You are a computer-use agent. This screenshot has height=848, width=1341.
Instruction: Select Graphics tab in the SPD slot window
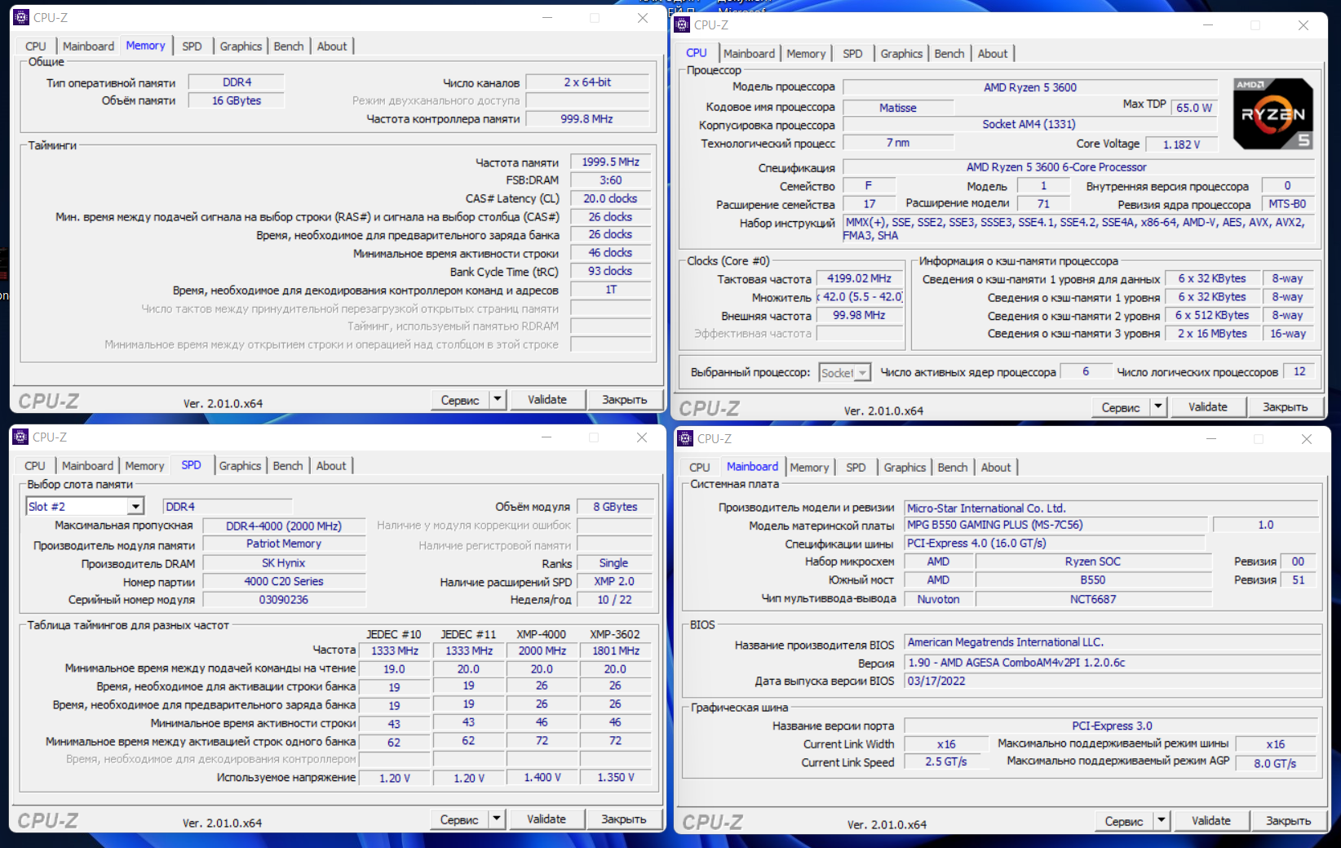tap(240, 466)
